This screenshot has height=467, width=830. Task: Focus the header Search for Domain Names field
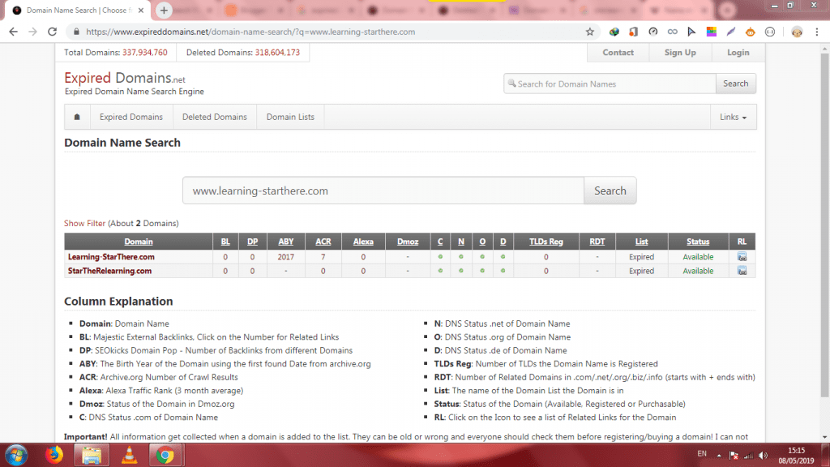(x=610, y=84)
